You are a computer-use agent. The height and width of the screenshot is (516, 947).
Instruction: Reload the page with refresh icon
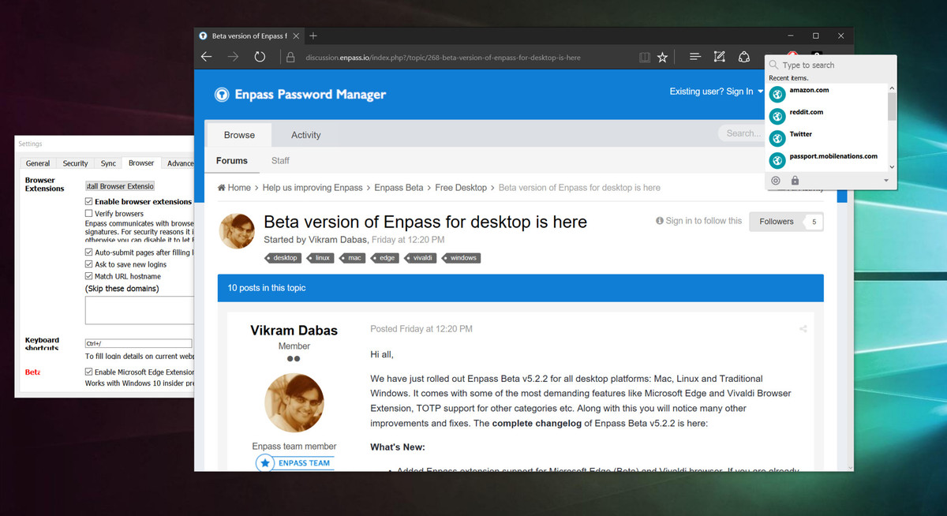click(260, 57)
